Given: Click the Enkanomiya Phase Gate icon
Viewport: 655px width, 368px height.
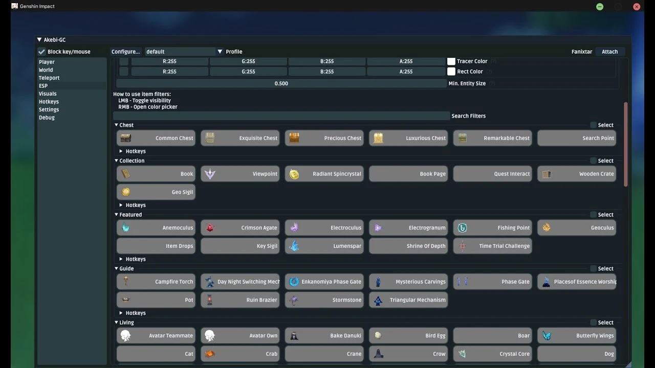Looking at the screenshot, I should tap(294, 282).
